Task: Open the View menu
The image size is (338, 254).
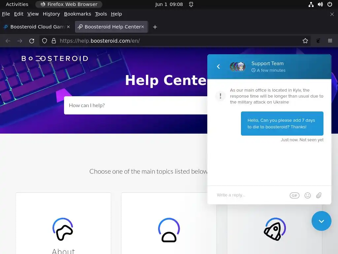Action: click(33, 14)
